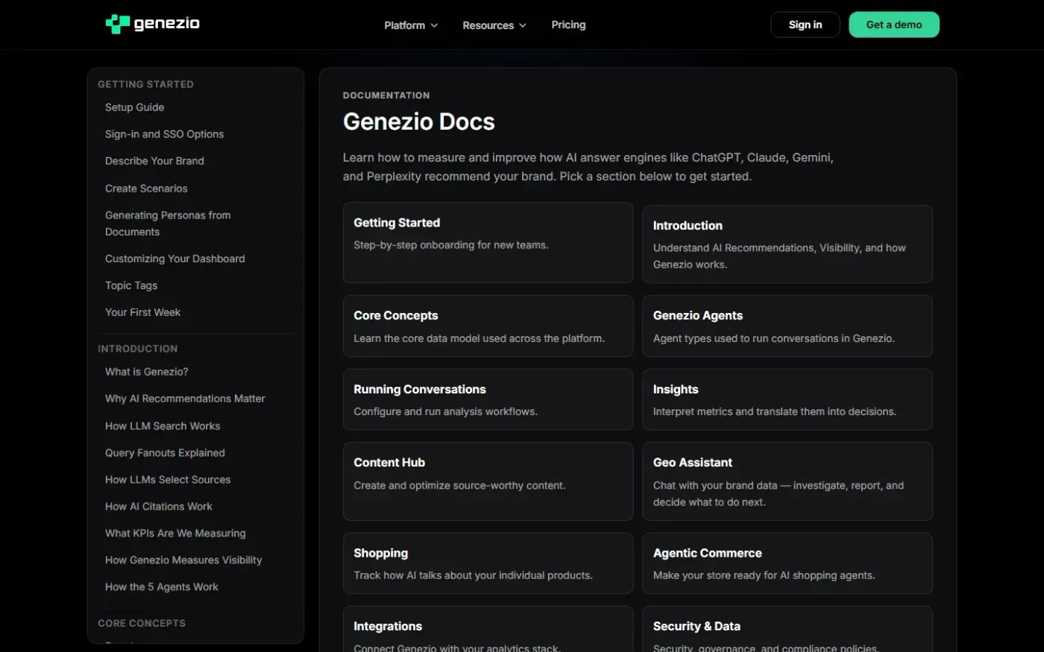
Task: Open Why AI Recommendations Matter
Action: (185, 399)
